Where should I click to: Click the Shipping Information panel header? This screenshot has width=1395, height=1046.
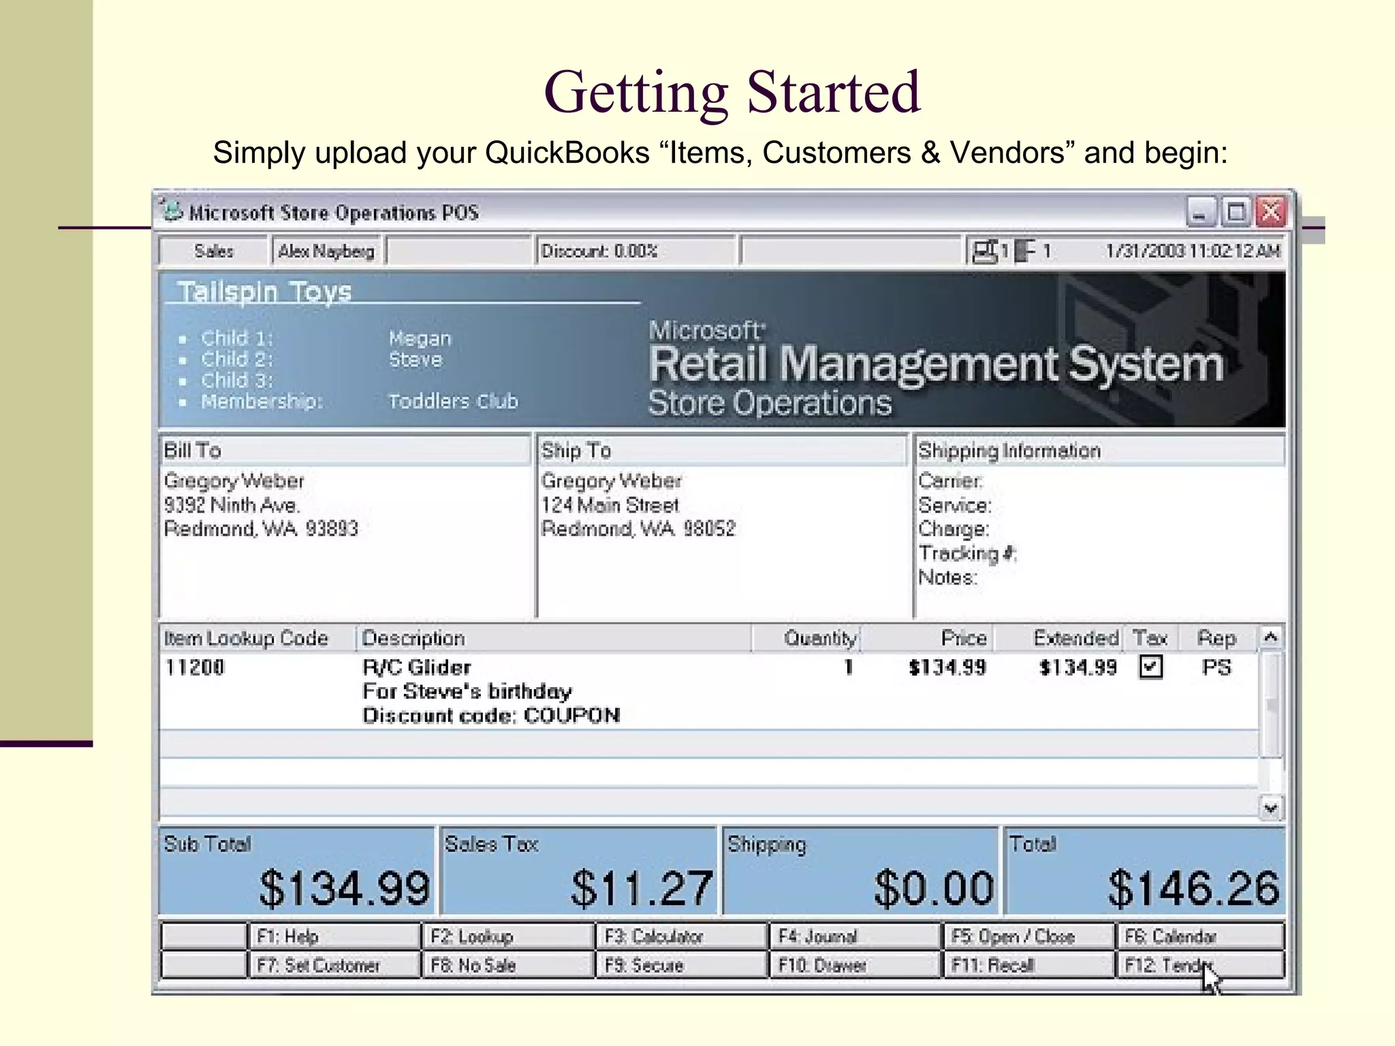coord(1099,450)
